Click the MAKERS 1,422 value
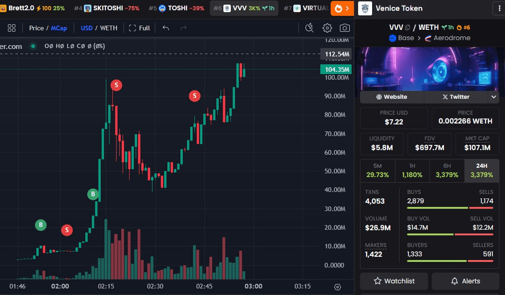505x295 pixels. point(374,254)
